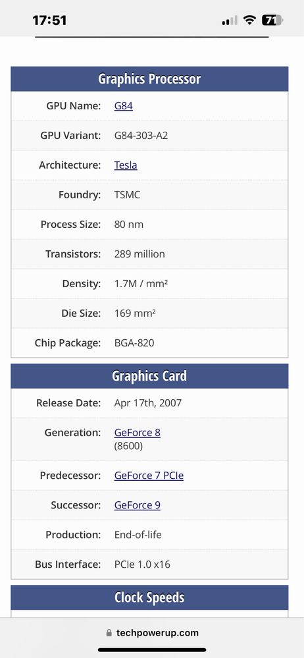Image resolution: width=304 pixels, height=658 pixels.
Task: Select the G84-303-A2 GPU variant text
Action: click(x=141, y=136)
